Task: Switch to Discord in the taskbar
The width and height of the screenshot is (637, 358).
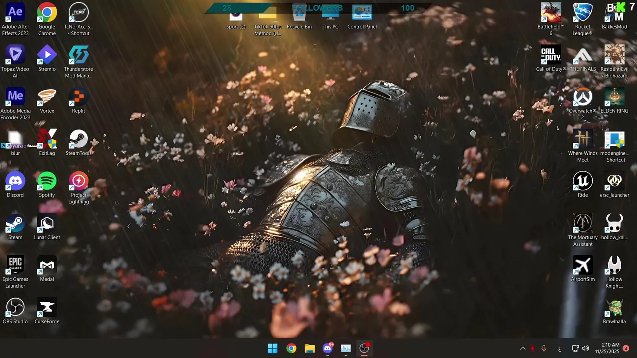Action: coord(328,348)
